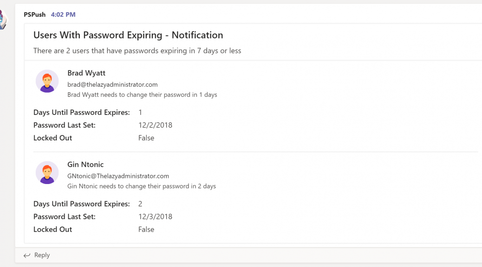The height and width of the screenshot is (267, 482).
Task: Click the PSPush bot avatar
Action: pyautogui.click(x=3, y=19)
